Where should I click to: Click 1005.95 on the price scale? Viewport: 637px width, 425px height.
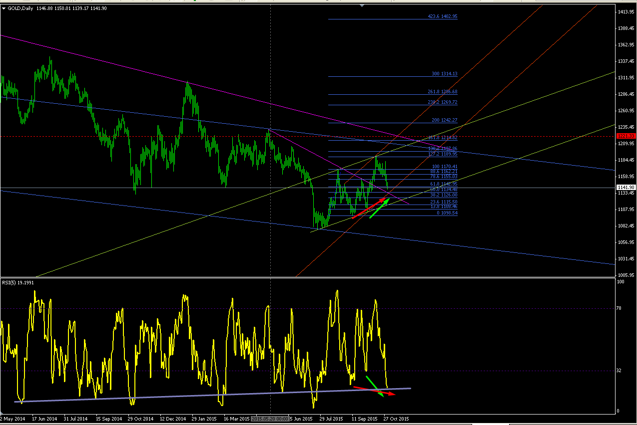626,275
